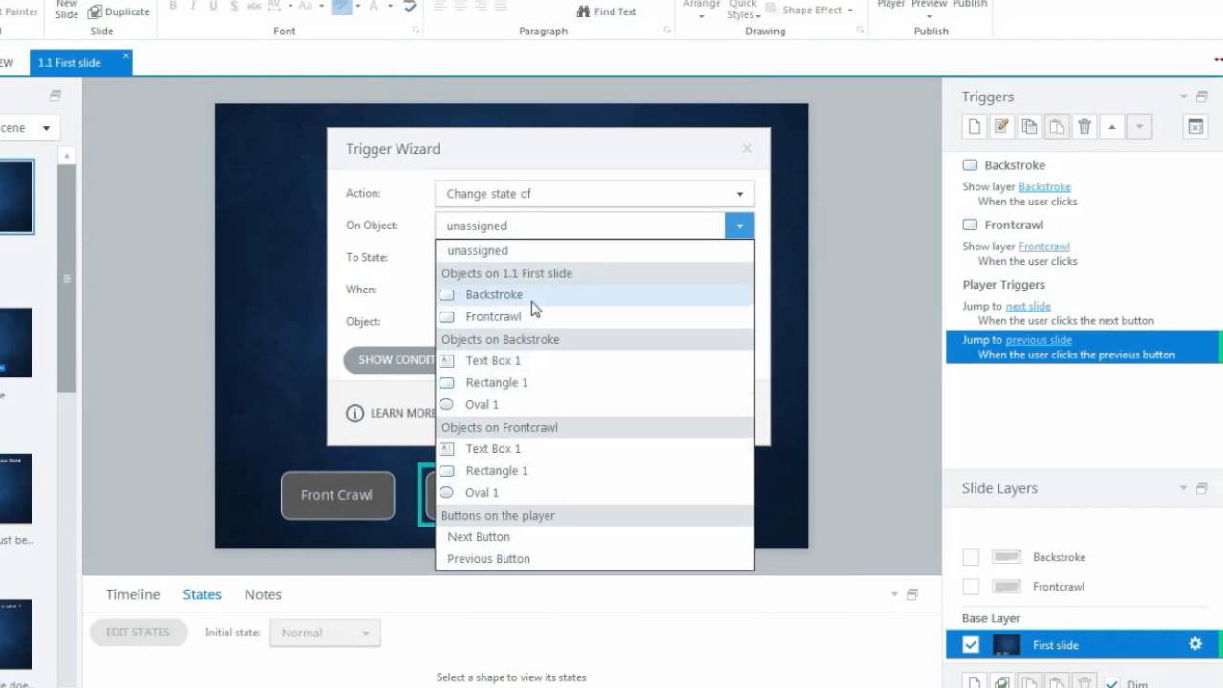1223x688 pixels.
Task: Select the Backstroke layer thumbnail
Action: click(x=1007, y=557)
